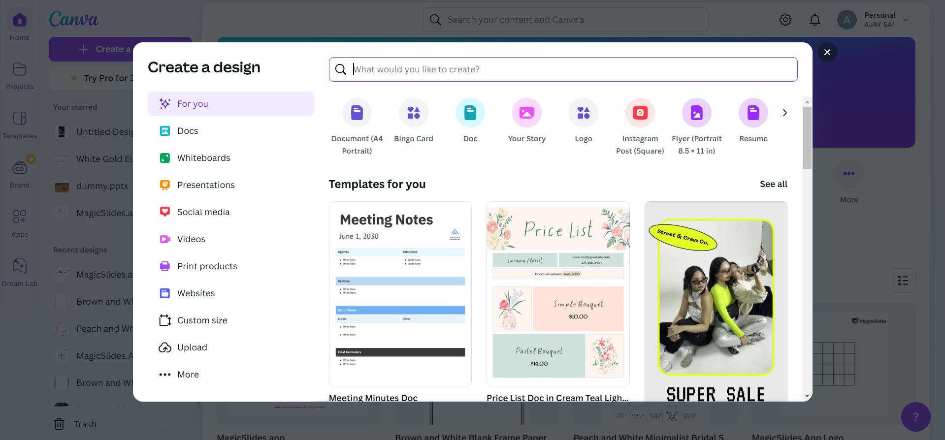Open the Meeting Minutes Doc title link
This screenshot has width=945, height=440.
373,397
